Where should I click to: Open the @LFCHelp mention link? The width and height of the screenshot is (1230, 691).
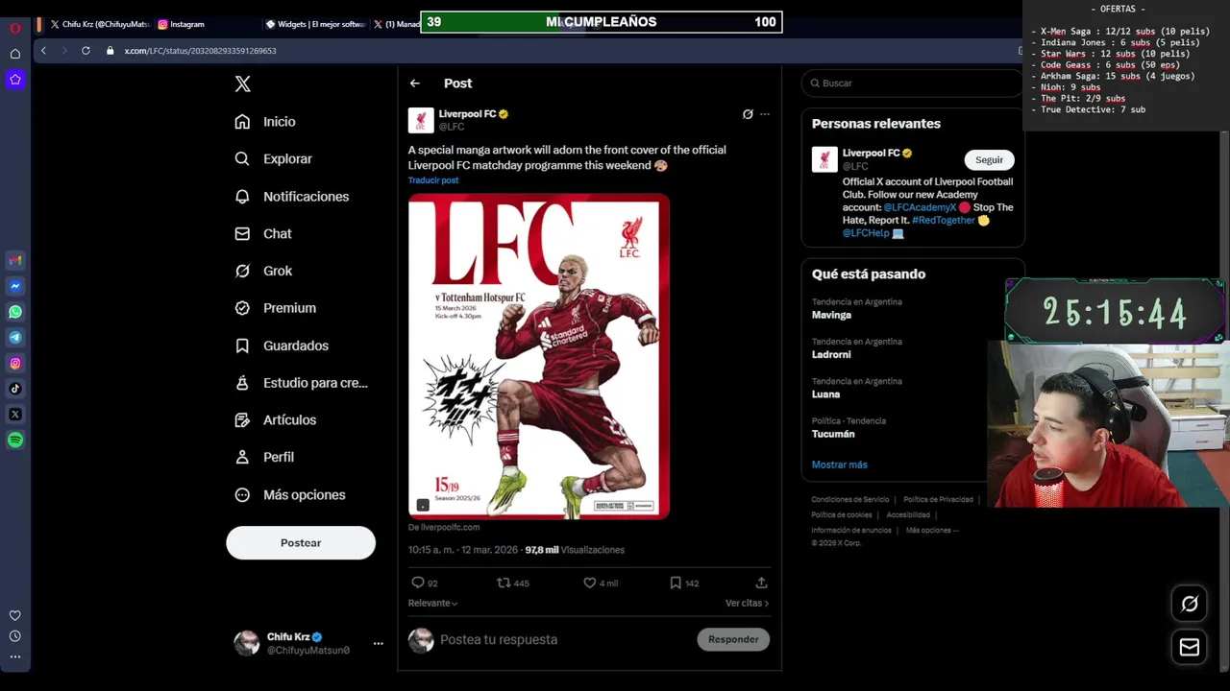coord(866,233)
